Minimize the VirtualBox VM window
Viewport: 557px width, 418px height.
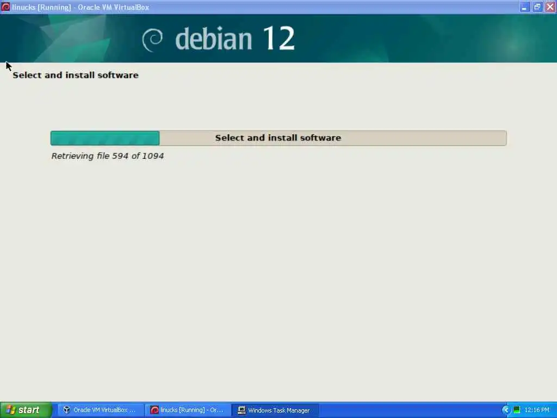(524, 7)
